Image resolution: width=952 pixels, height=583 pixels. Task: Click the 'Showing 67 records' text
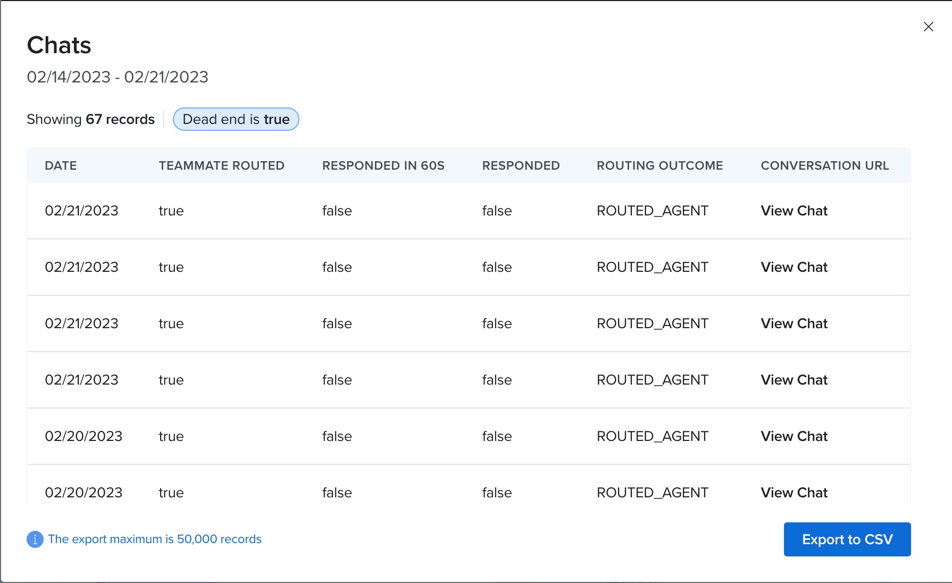90,119
